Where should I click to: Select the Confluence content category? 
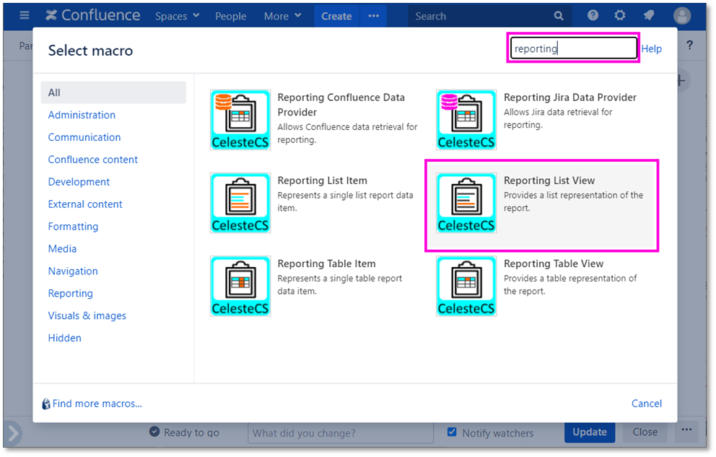click(92, 160)
